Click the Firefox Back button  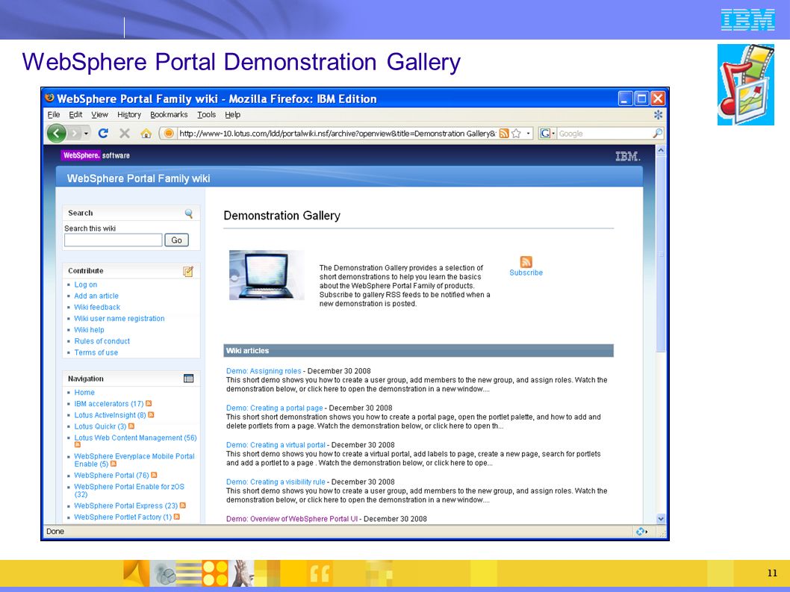(57, 134)
